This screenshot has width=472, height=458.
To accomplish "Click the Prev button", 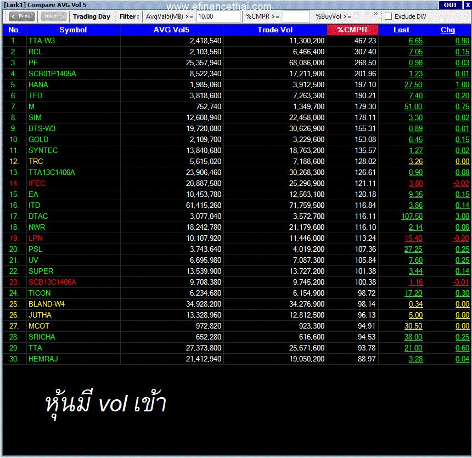I will tap(21, 16).
